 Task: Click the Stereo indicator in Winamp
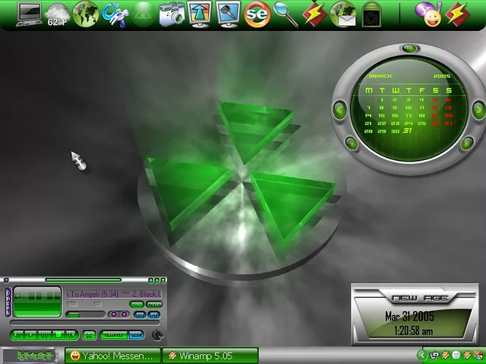pyautogui.click(x=154, y=305)
